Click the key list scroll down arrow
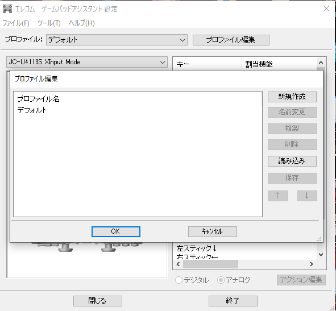This screenshot has height=311, width=336. click(321, 255)
